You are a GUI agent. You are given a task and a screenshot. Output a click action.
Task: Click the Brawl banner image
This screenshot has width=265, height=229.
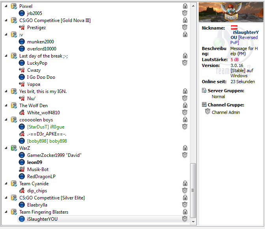tap(231, 12)
